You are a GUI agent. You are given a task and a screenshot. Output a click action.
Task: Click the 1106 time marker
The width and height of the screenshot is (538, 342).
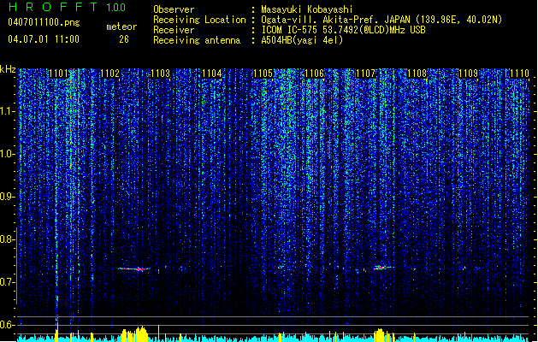click(x=315, y=74)
